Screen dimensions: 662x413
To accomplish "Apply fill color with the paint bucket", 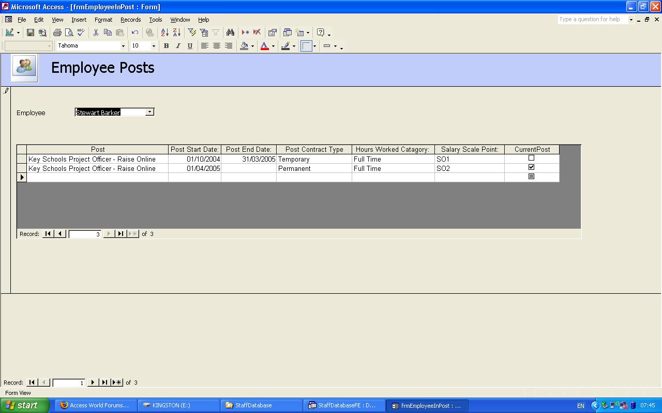I will click(244, 46).
